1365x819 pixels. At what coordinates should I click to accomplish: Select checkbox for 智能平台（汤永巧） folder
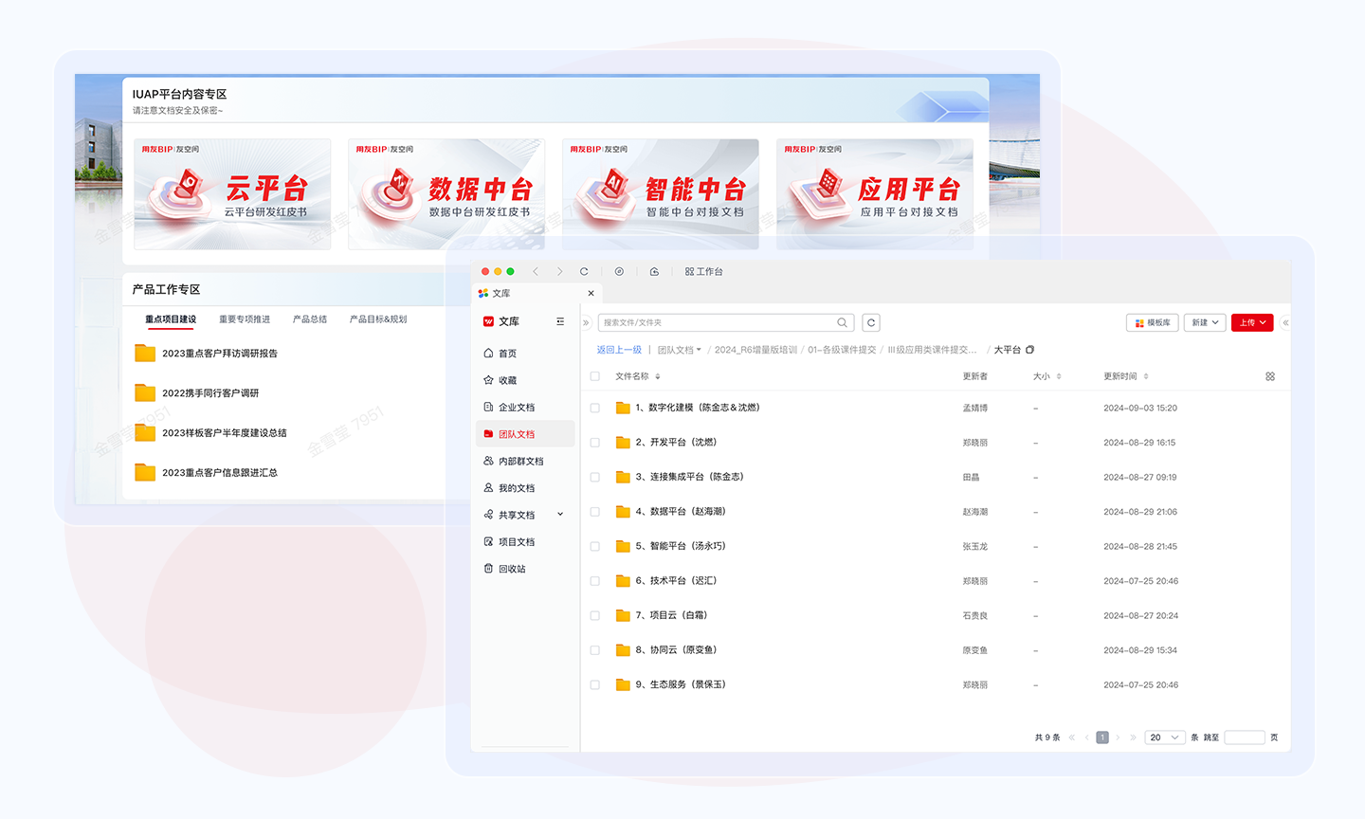pos(595,546)
